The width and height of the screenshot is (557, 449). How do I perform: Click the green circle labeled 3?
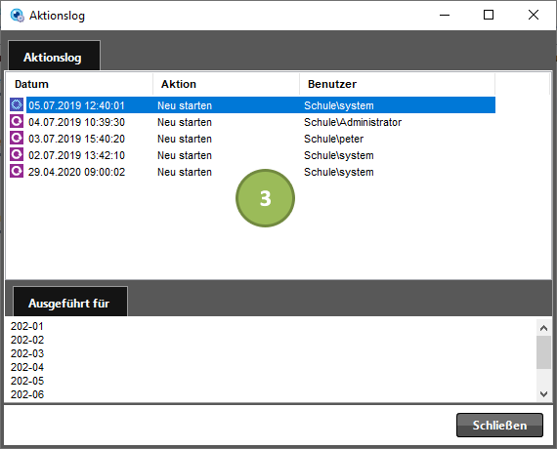tap(266, 198)
